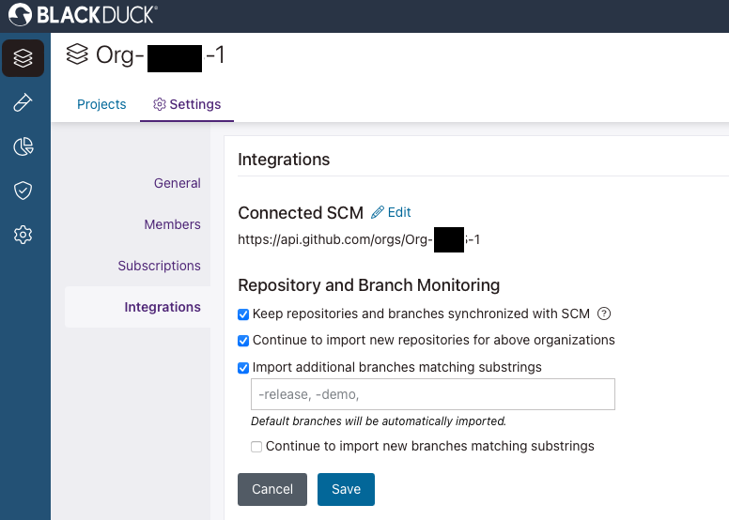Switch to the Projects tab

(x=101, y=104)
